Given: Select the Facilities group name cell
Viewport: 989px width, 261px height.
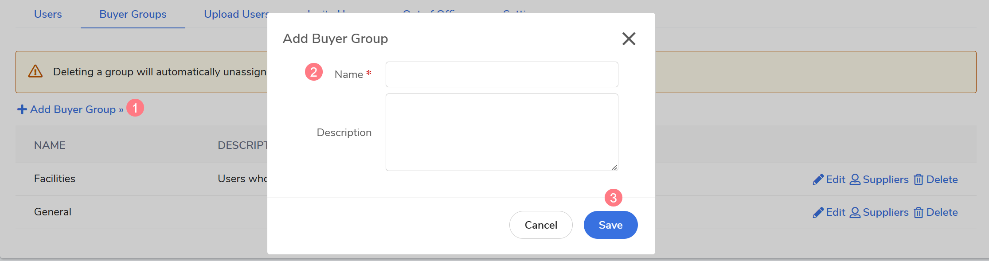Looking at the screenshot, I should tap(55, 179).
